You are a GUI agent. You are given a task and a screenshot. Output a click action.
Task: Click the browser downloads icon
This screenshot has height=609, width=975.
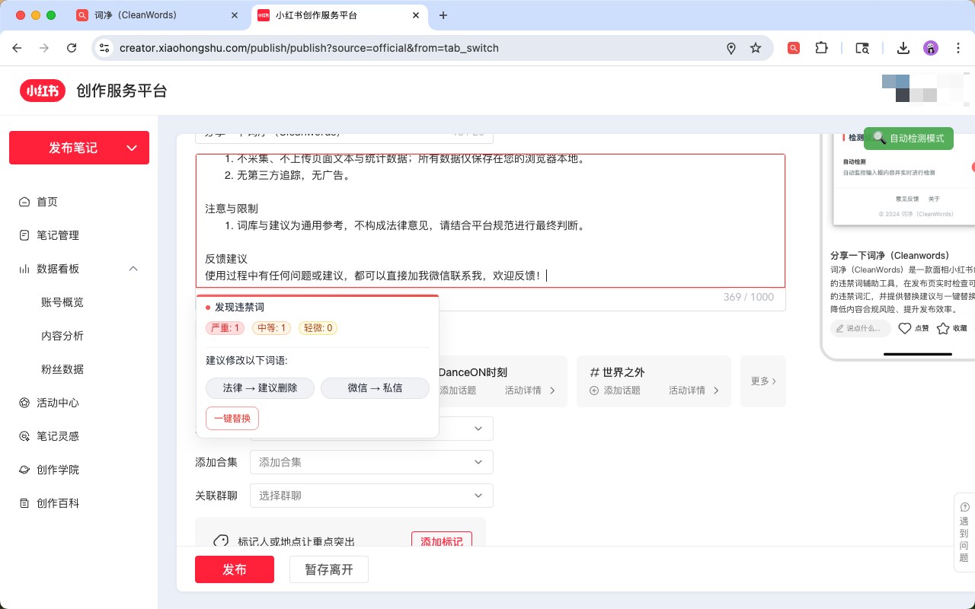click(903, 48)
